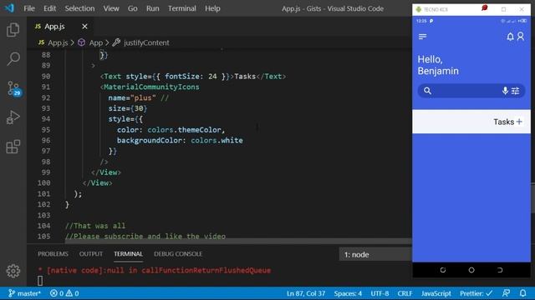Click the master* git branch indicator

coord(24,293)
